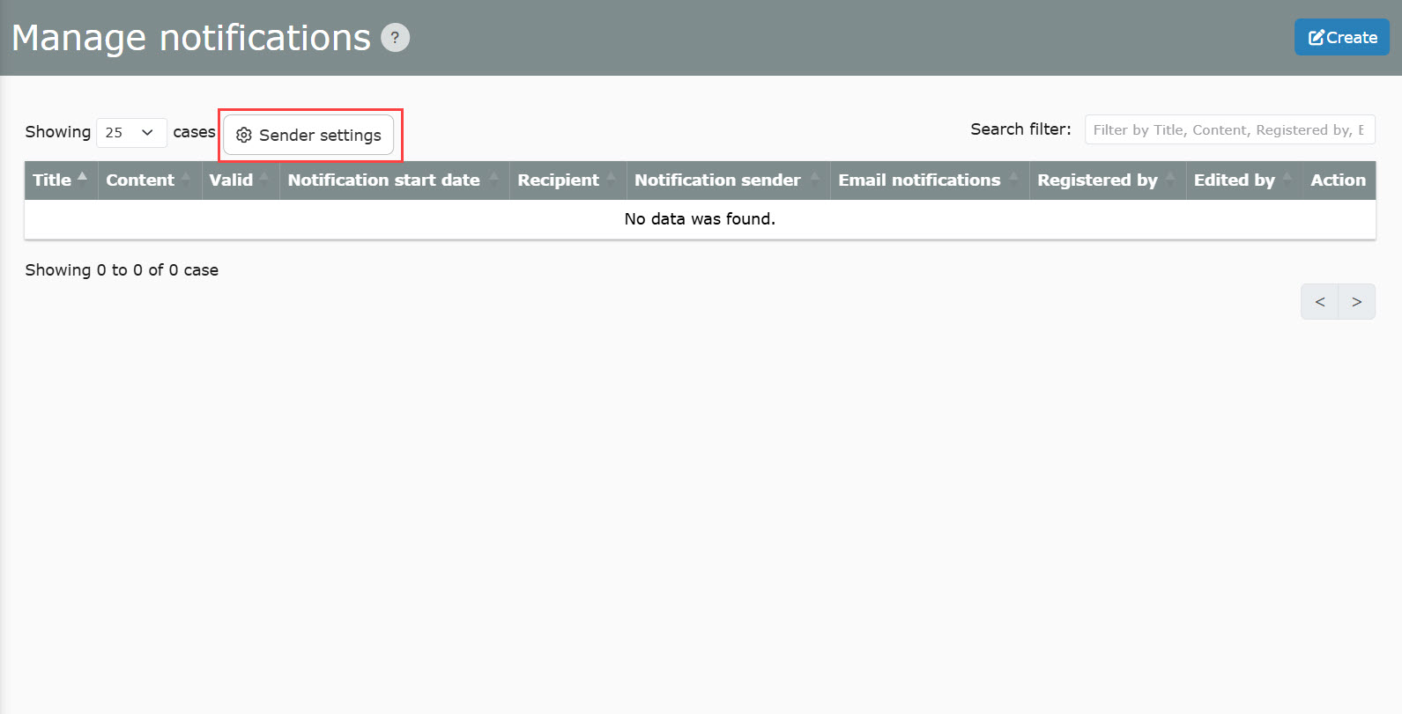Click the sort arrow beside Email notifications
The height and width of the screenshot is (714, 1402).
coord(1014,178)
